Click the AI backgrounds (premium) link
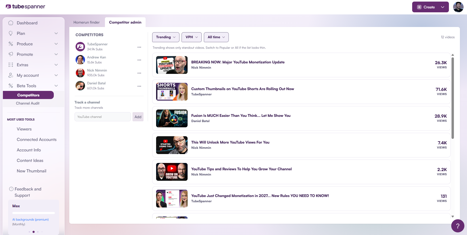Screen dimensions: 467x235 click(x=30, y=220)
